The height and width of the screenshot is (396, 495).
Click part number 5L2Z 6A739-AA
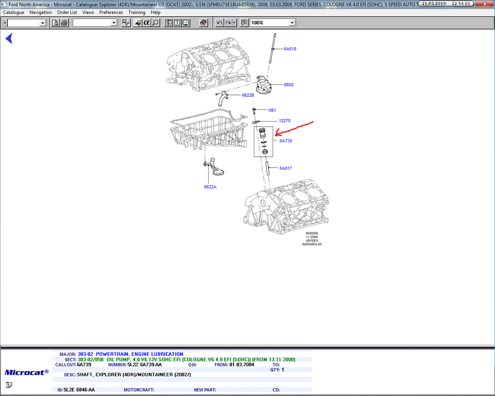(x=145, y=365)
